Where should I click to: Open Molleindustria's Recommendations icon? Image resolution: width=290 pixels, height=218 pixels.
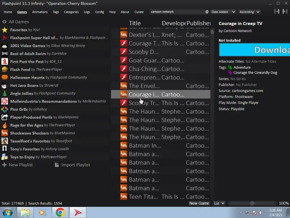pyautogui.click(x=5, y=101)
